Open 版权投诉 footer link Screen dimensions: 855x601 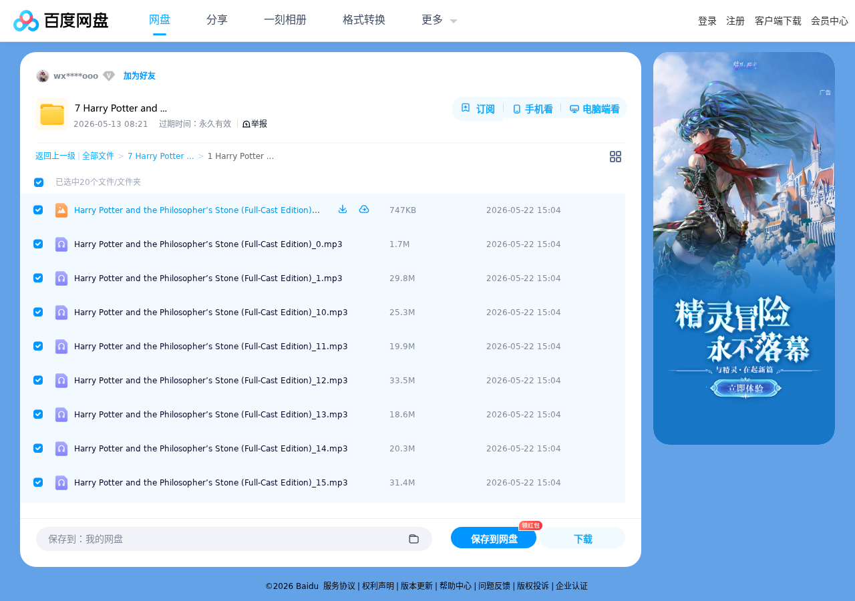pos(533,586)
